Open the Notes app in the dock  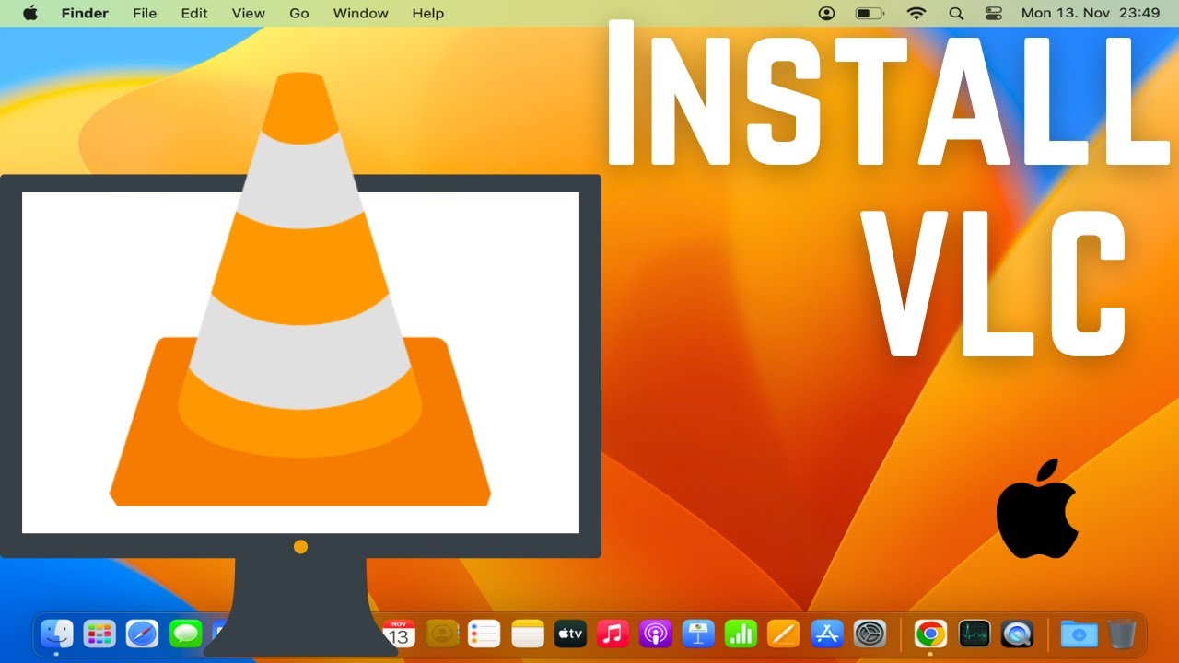point(528,634)
